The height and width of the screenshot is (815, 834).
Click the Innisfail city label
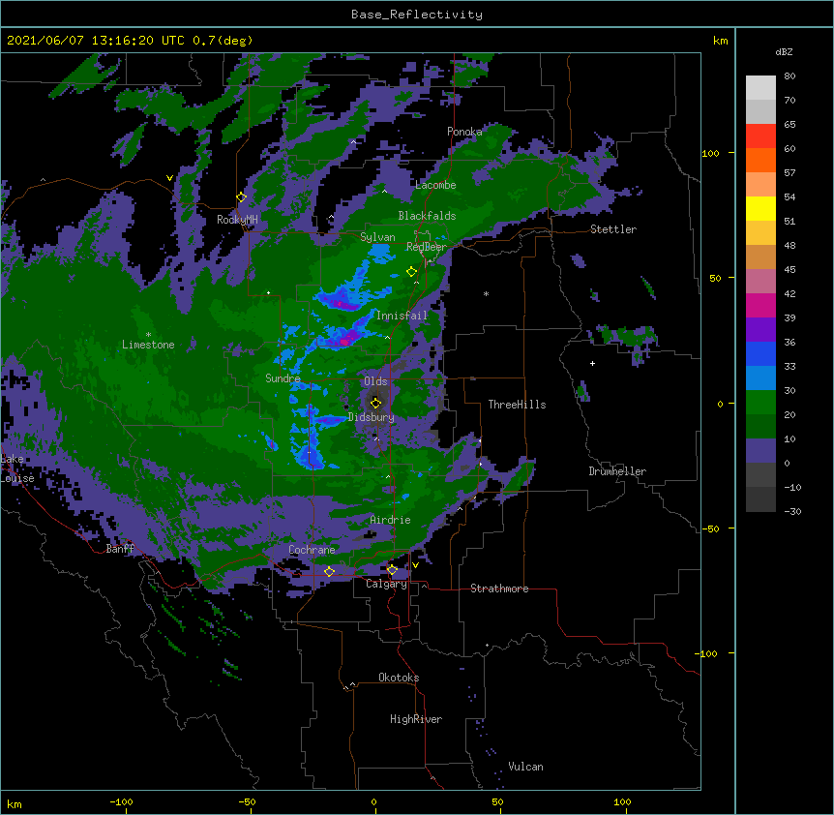(402, 316)
